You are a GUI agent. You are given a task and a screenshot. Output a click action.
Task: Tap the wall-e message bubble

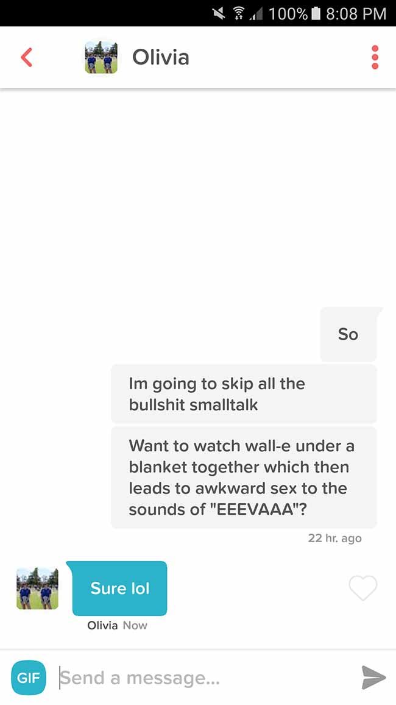pyautogui.click(x=244, y=478)
